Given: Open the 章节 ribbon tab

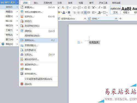Looking at the screenshot, I should pyautogui.click(x=91, y=3).
